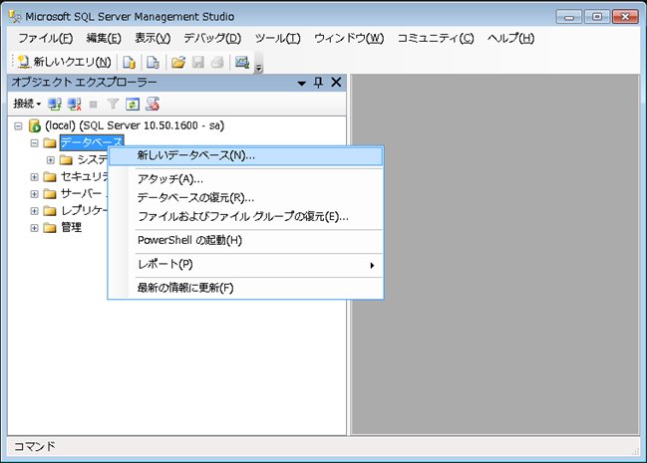Viewport: 647px width, 463px height.
Task: Choose データベースの復元(R)... menu entry
Action: [x=245, y=198]
